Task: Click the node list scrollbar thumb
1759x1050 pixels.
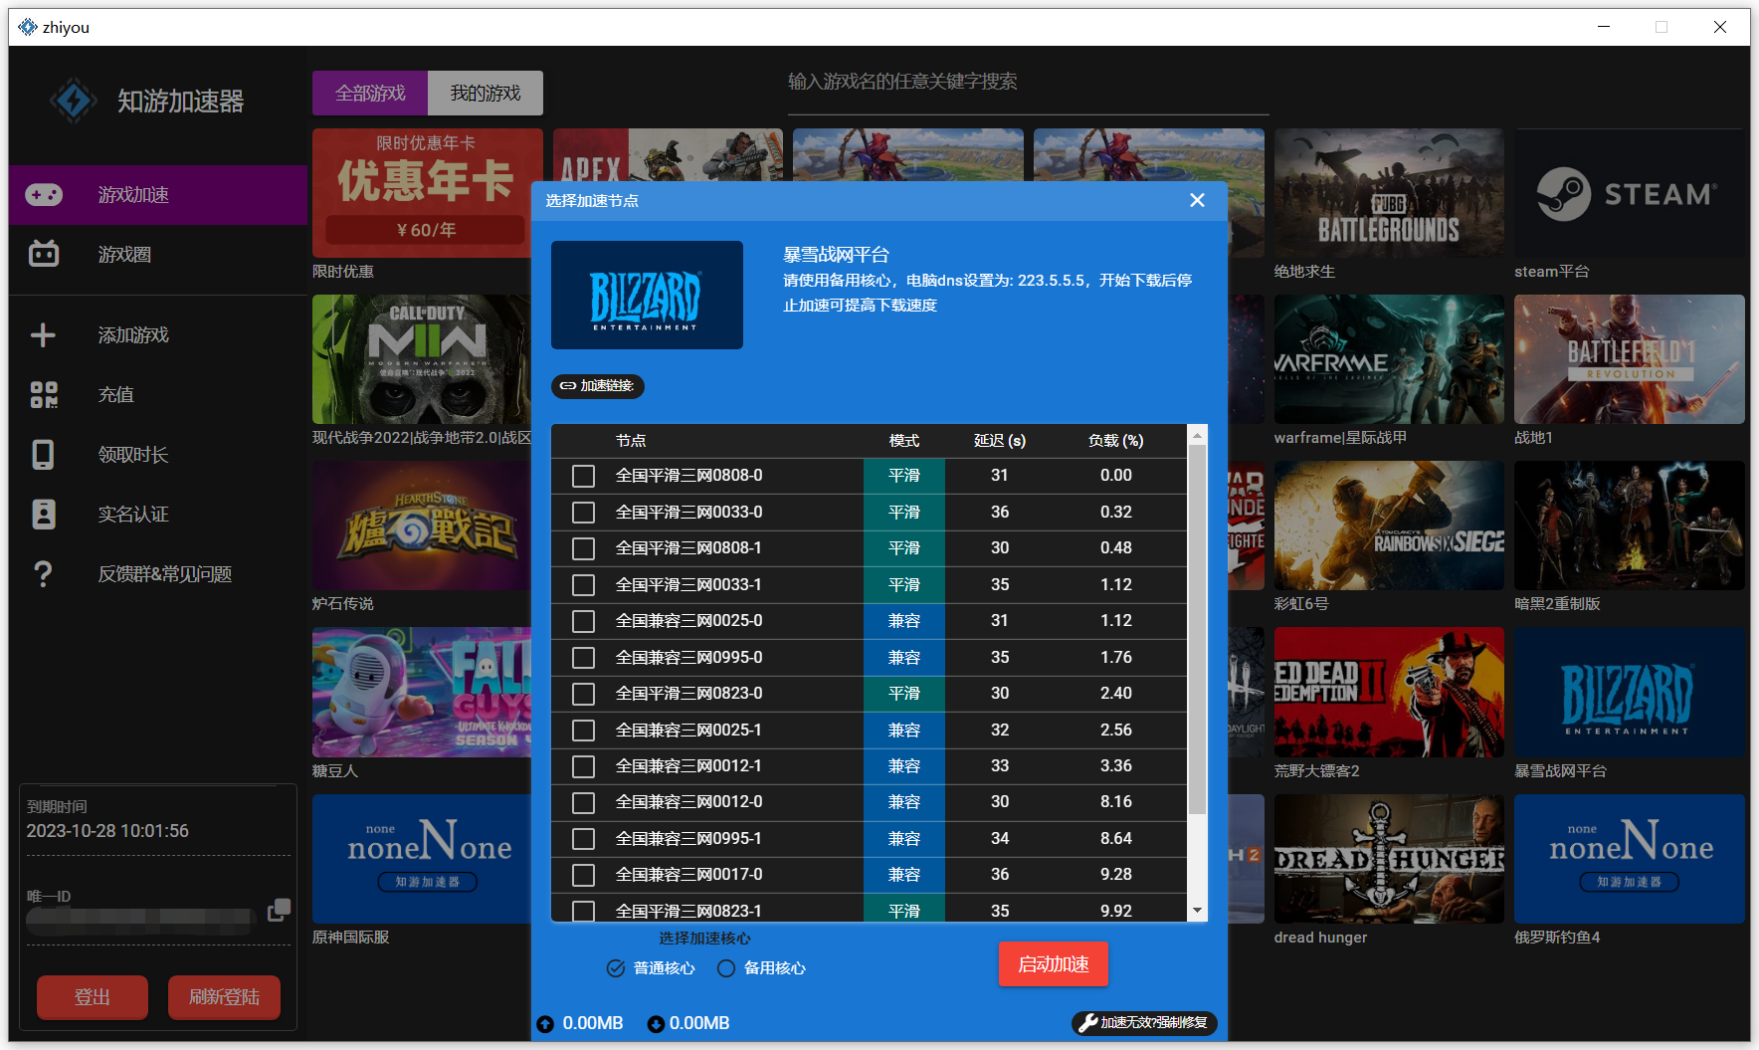Action: (x=1197, y=630)
